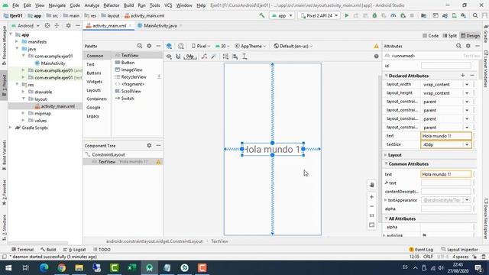Open Windows Start menu
Screen dimensions: 489x275
coord(8,268)
